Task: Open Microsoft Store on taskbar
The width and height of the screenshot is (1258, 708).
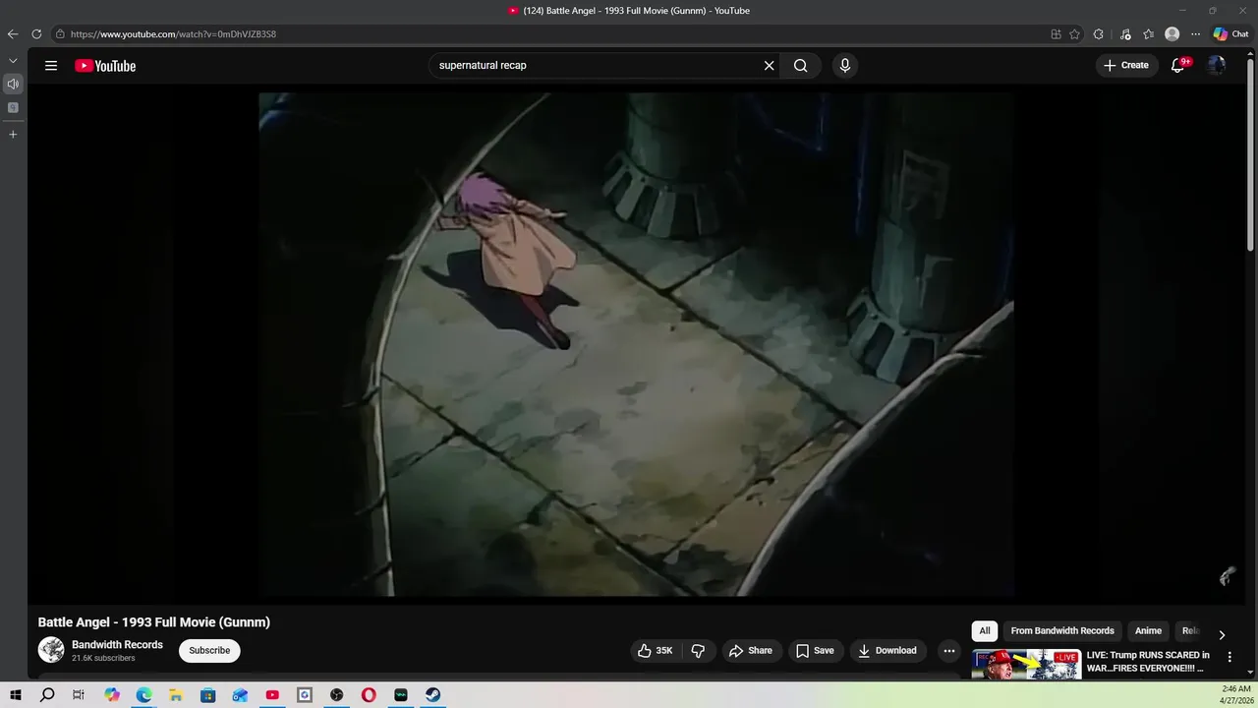Action: click(207, 695)
